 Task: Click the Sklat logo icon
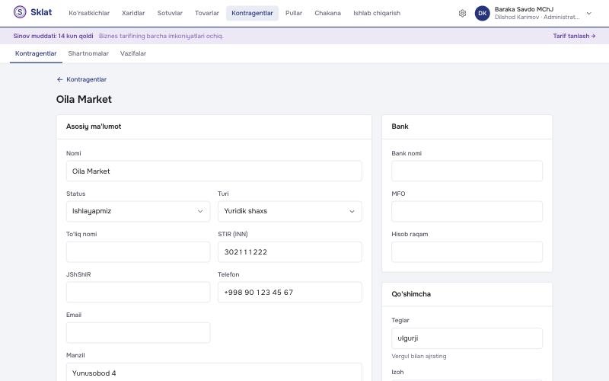point(20,12)
